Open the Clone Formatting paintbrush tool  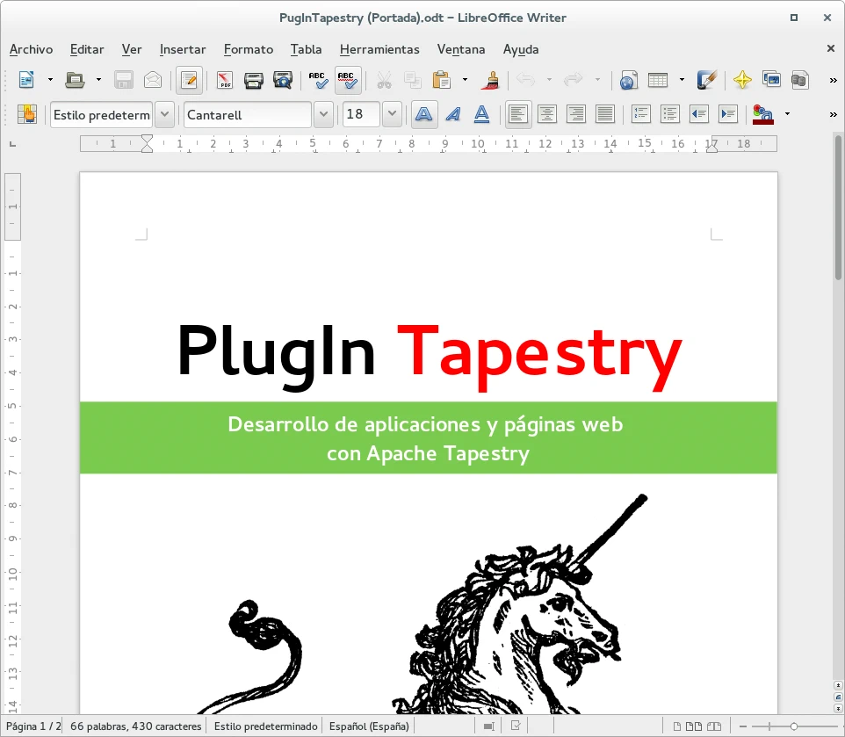[x=490, y=80]
